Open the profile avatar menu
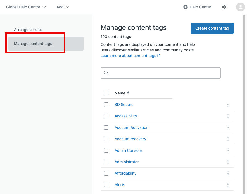This screenshot has width=247, height=194. click(240, 7)
